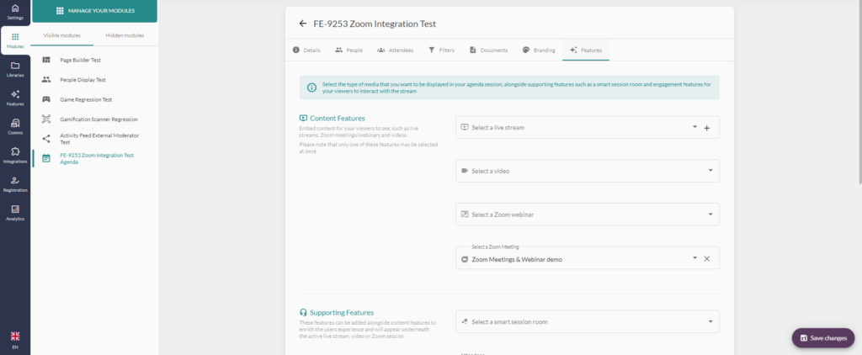862x355 pixels.
Task: Clear the selected Zoom Meeting with X
Action: [x=706, y=258]
